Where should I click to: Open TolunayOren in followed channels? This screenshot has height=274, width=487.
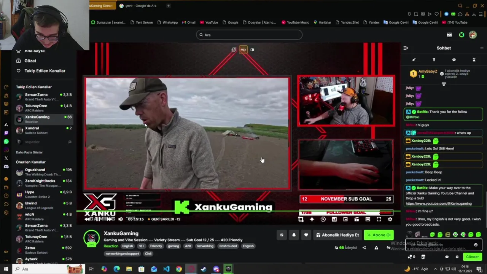click(x=44, y=108)
